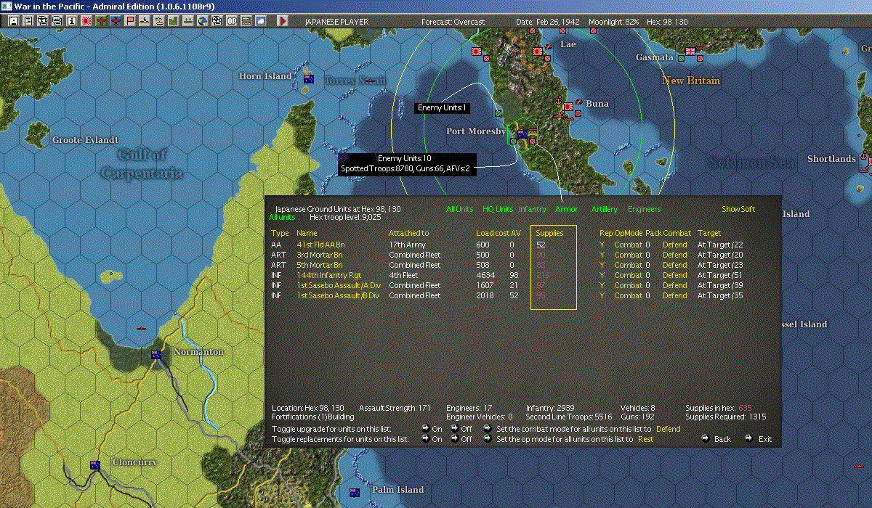Screen dimensions: 872x508
Task: Change Combat Defend of 1st Sasebo Assault/B Div
Action: coord(674,295)
